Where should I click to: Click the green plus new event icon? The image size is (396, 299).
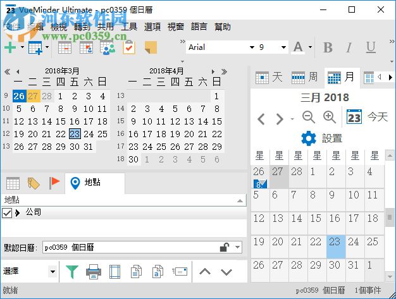(x=10, y=47)
